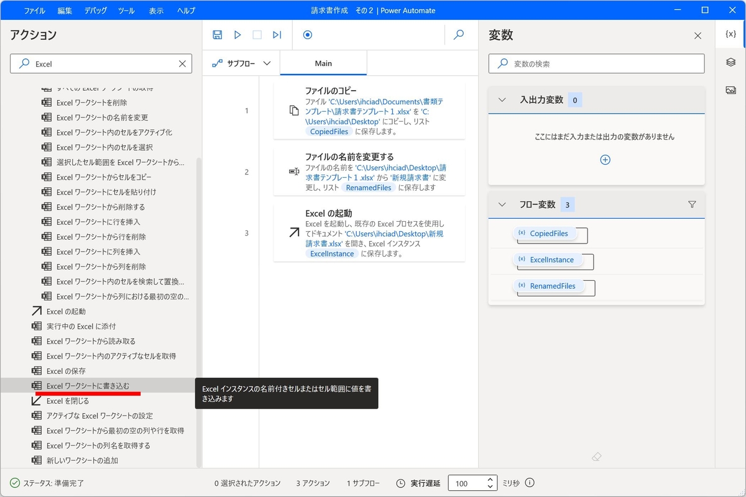Screen dimensions: 746x497
Task: Click the 1 サブフロー count in status bar
Action: pyautogui.click(x=363, y=483)
